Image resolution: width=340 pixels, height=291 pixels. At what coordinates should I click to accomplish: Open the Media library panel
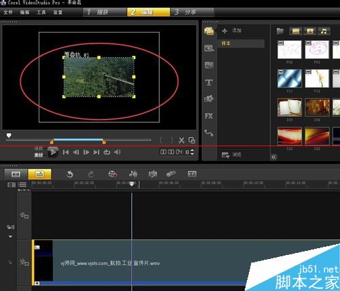[209, 31]
